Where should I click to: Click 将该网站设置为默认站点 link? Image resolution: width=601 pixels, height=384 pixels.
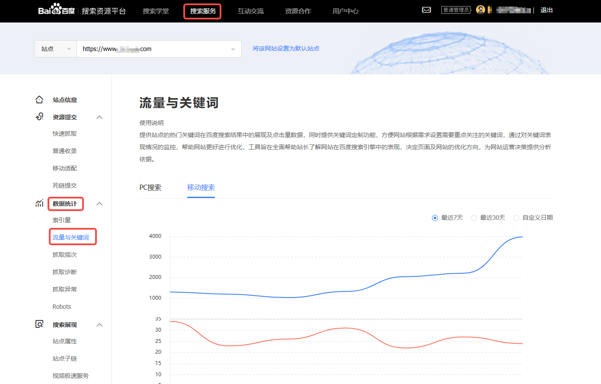tap(285, 48)
